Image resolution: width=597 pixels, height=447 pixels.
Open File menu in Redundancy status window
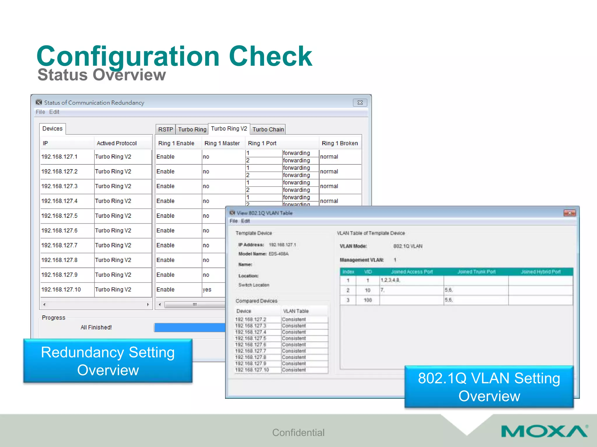click(41, 112)
